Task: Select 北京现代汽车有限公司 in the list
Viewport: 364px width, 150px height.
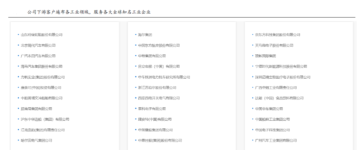Action: [38, 46]
